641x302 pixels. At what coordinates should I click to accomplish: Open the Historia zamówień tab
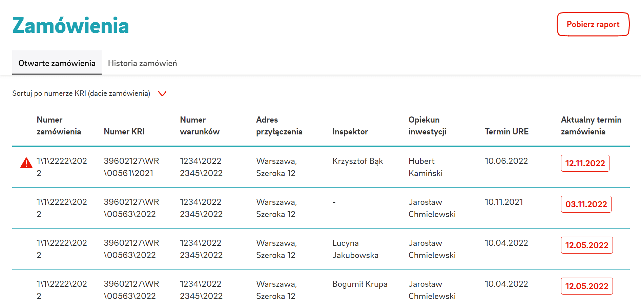[142, 63]
